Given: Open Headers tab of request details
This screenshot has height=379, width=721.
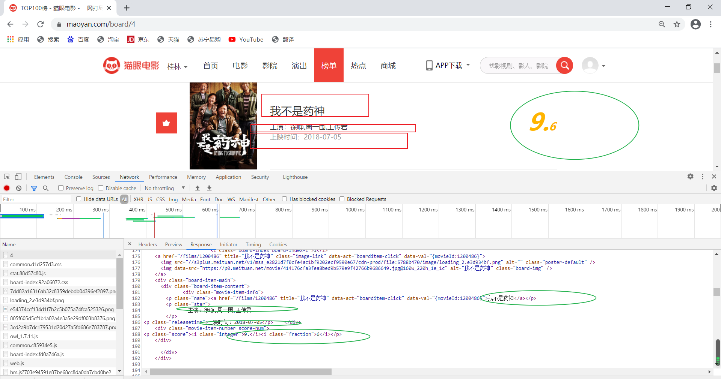Looking at the screenshot, I should click(x=148, y=244).
